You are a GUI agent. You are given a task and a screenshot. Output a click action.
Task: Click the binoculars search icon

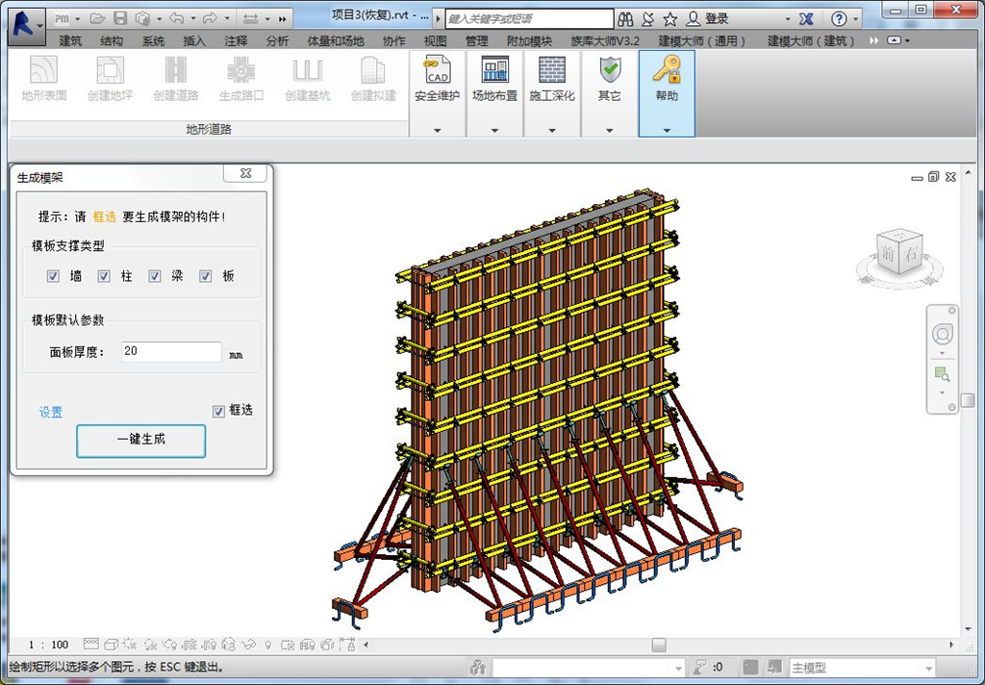coord(625,19)
